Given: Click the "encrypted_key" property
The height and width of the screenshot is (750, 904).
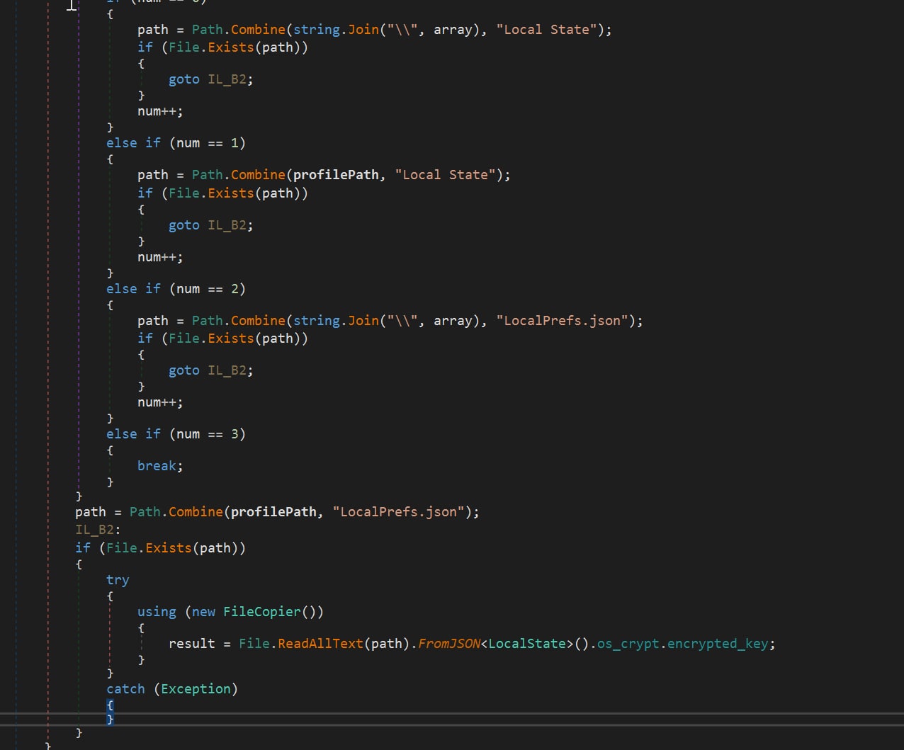Looking at the screenshot, I should [717, 644].
